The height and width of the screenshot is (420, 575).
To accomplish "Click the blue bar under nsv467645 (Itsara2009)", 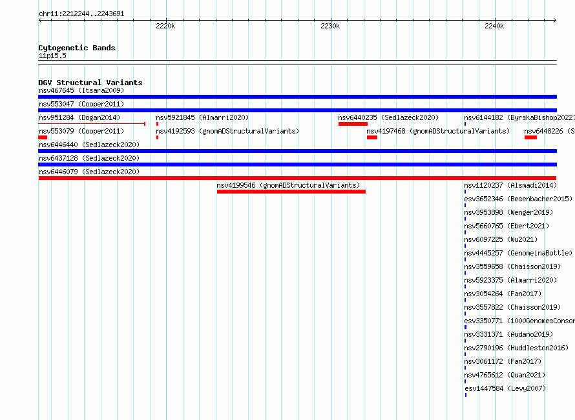I will pyautogui.click(x=297, y=97).
